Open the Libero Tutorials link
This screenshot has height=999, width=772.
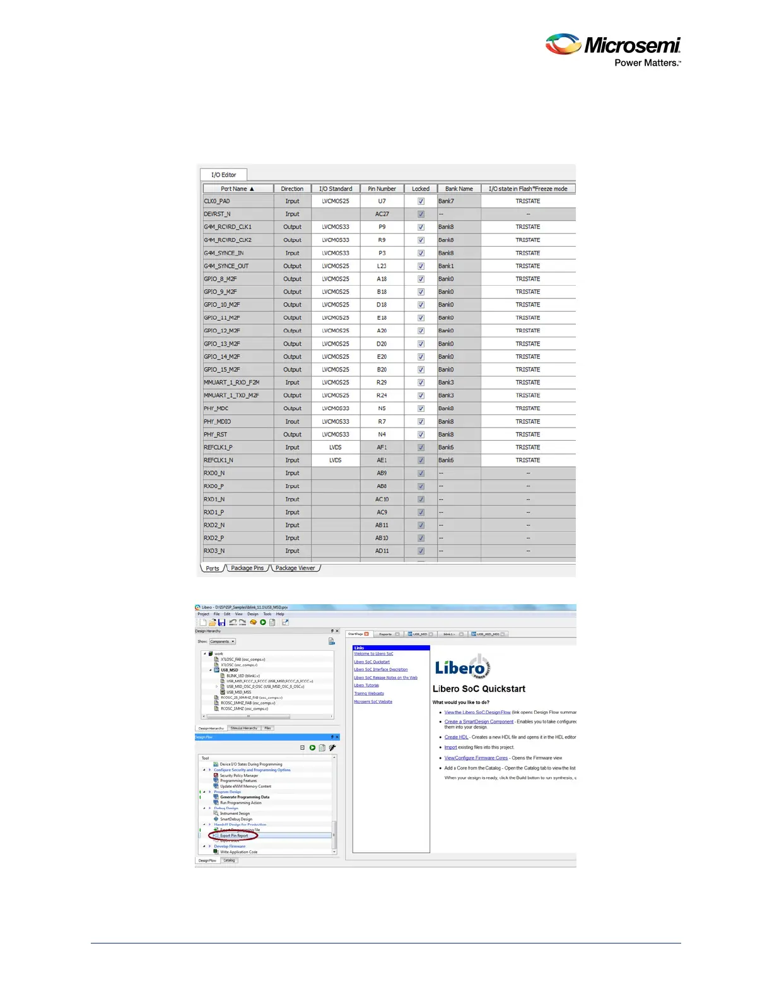tap(366, 686)
